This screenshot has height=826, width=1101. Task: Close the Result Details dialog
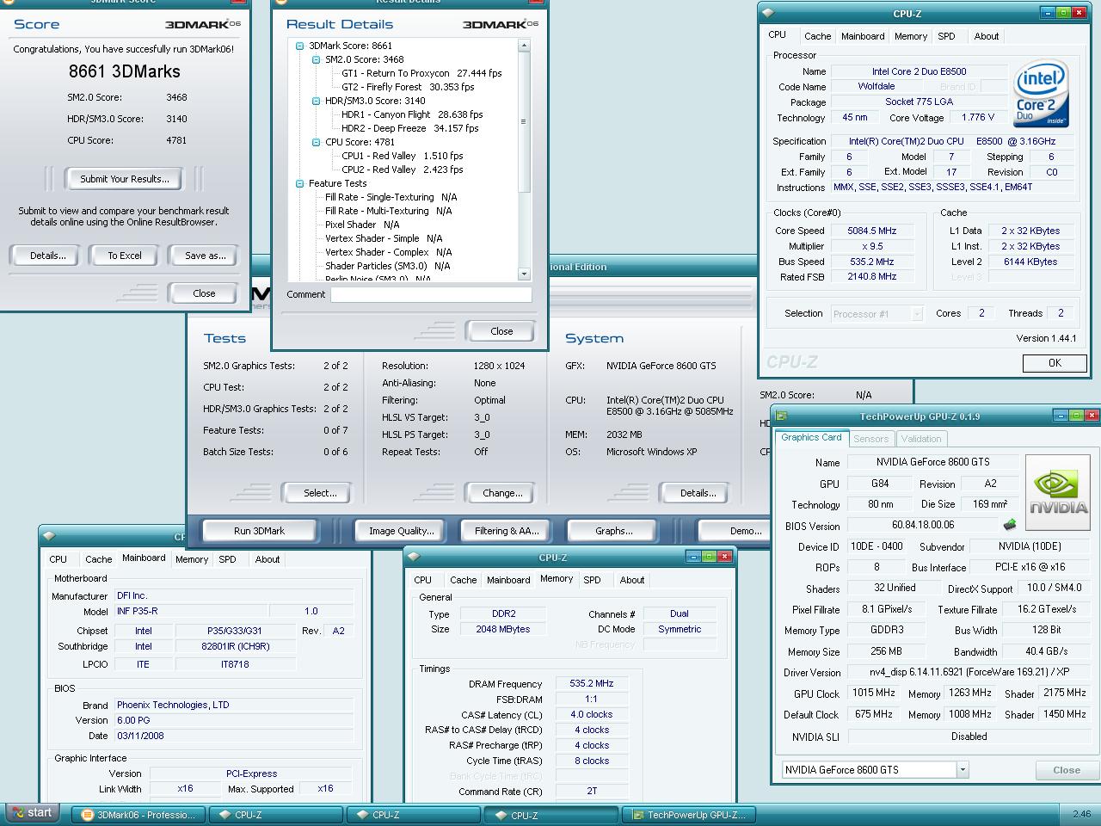(501, 331)
